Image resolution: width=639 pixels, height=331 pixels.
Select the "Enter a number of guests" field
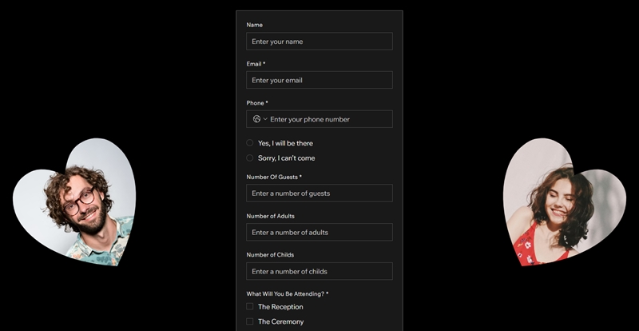319,193
